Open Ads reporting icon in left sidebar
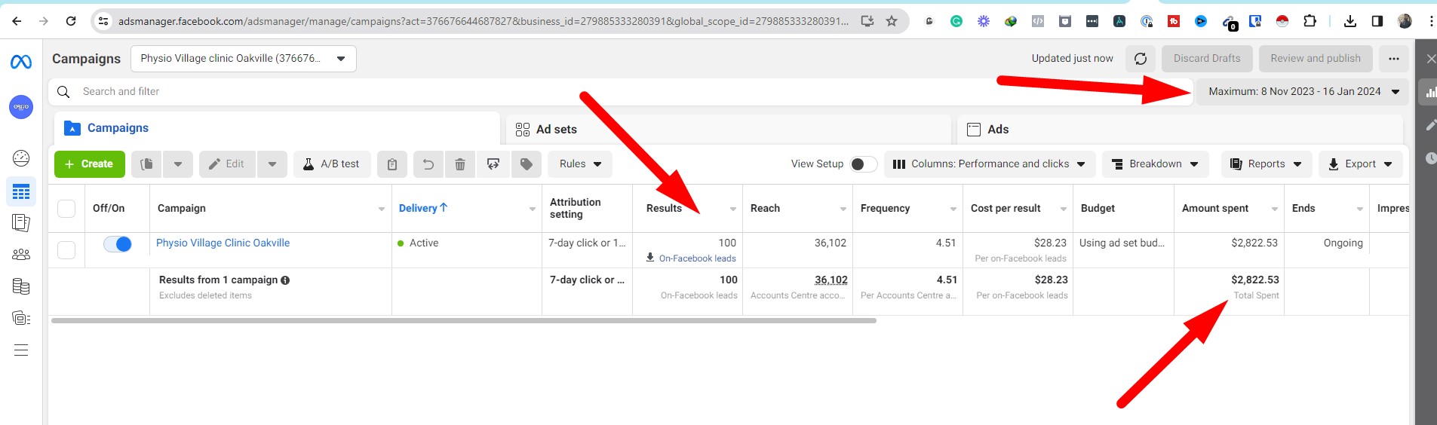Viewport: 1437px width, 425px height. (21, 223)
